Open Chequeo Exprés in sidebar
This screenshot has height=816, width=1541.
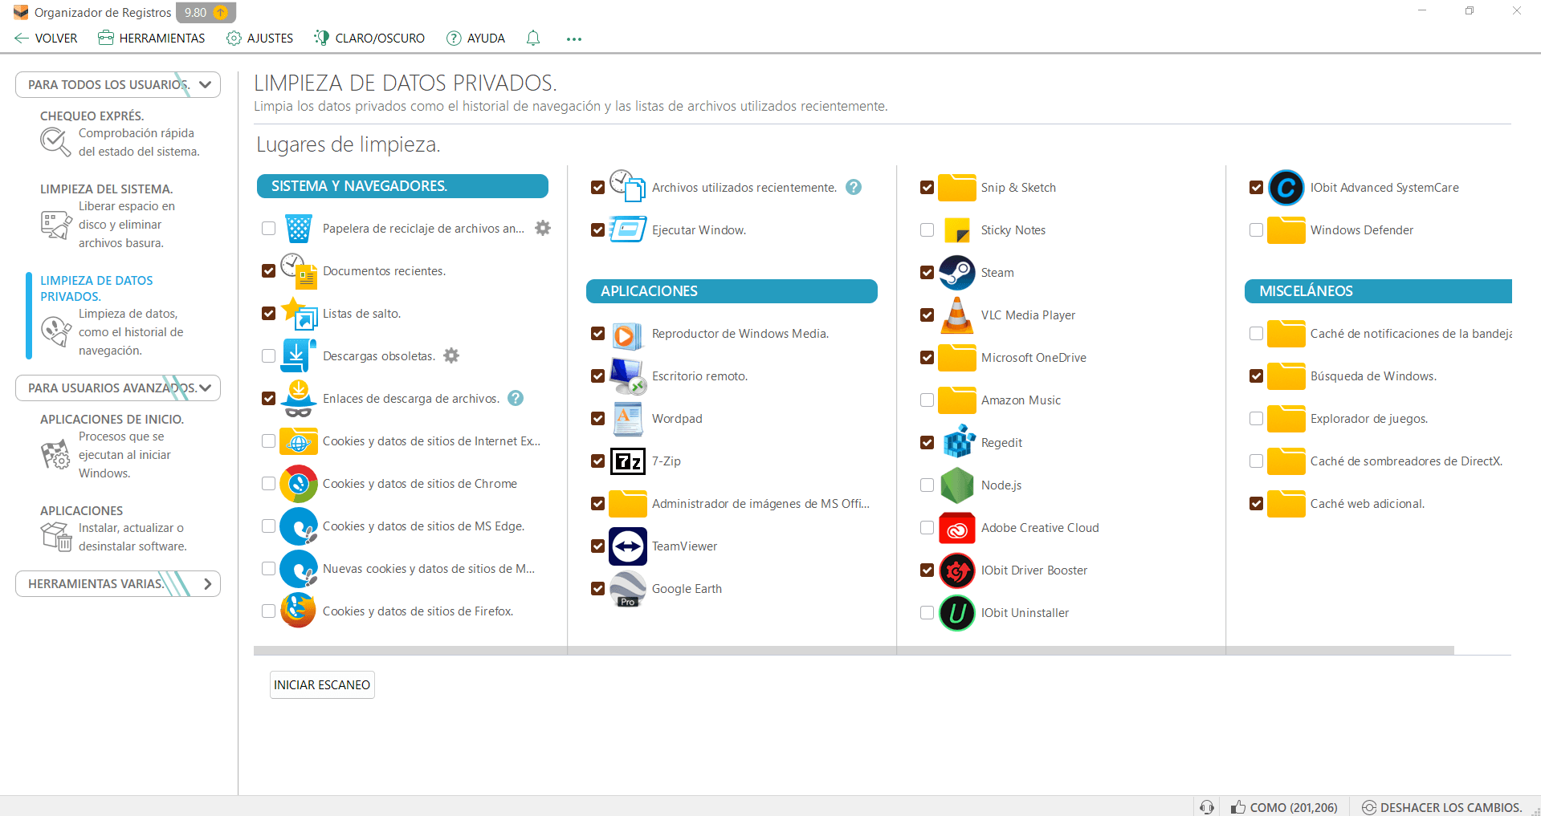click(120, 134)
